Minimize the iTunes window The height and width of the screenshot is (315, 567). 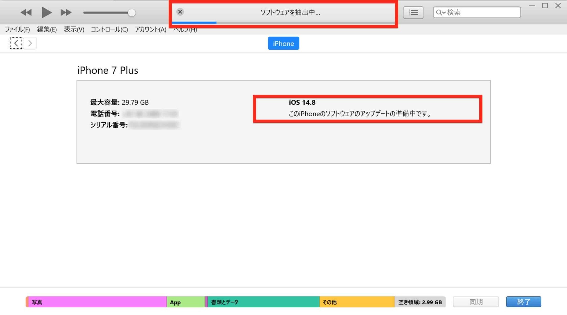532,6
